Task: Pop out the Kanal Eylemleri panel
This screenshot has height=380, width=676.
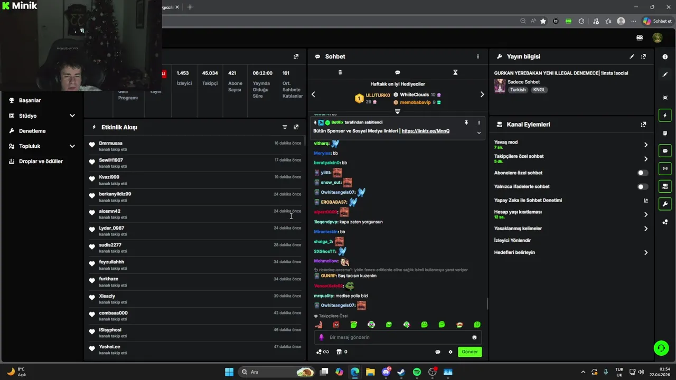Action: point(643,125)
